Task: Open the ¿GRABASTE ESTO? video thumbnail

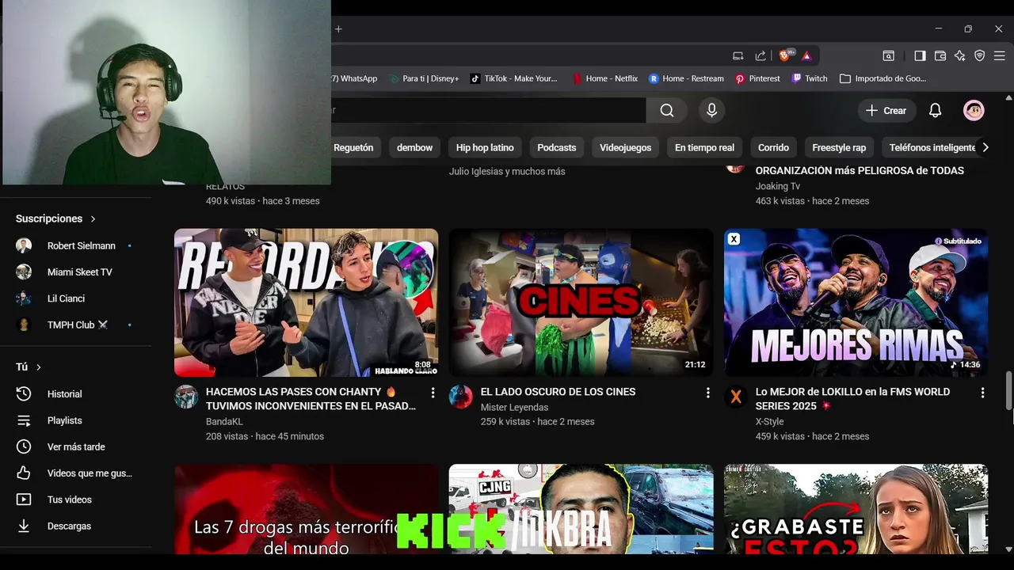Action: click(x=856, y=509)
